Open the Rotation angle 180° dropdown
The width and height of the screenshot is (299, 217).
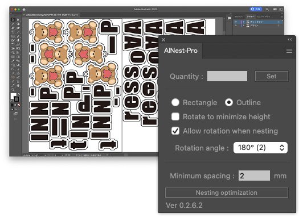coord(260,148)
